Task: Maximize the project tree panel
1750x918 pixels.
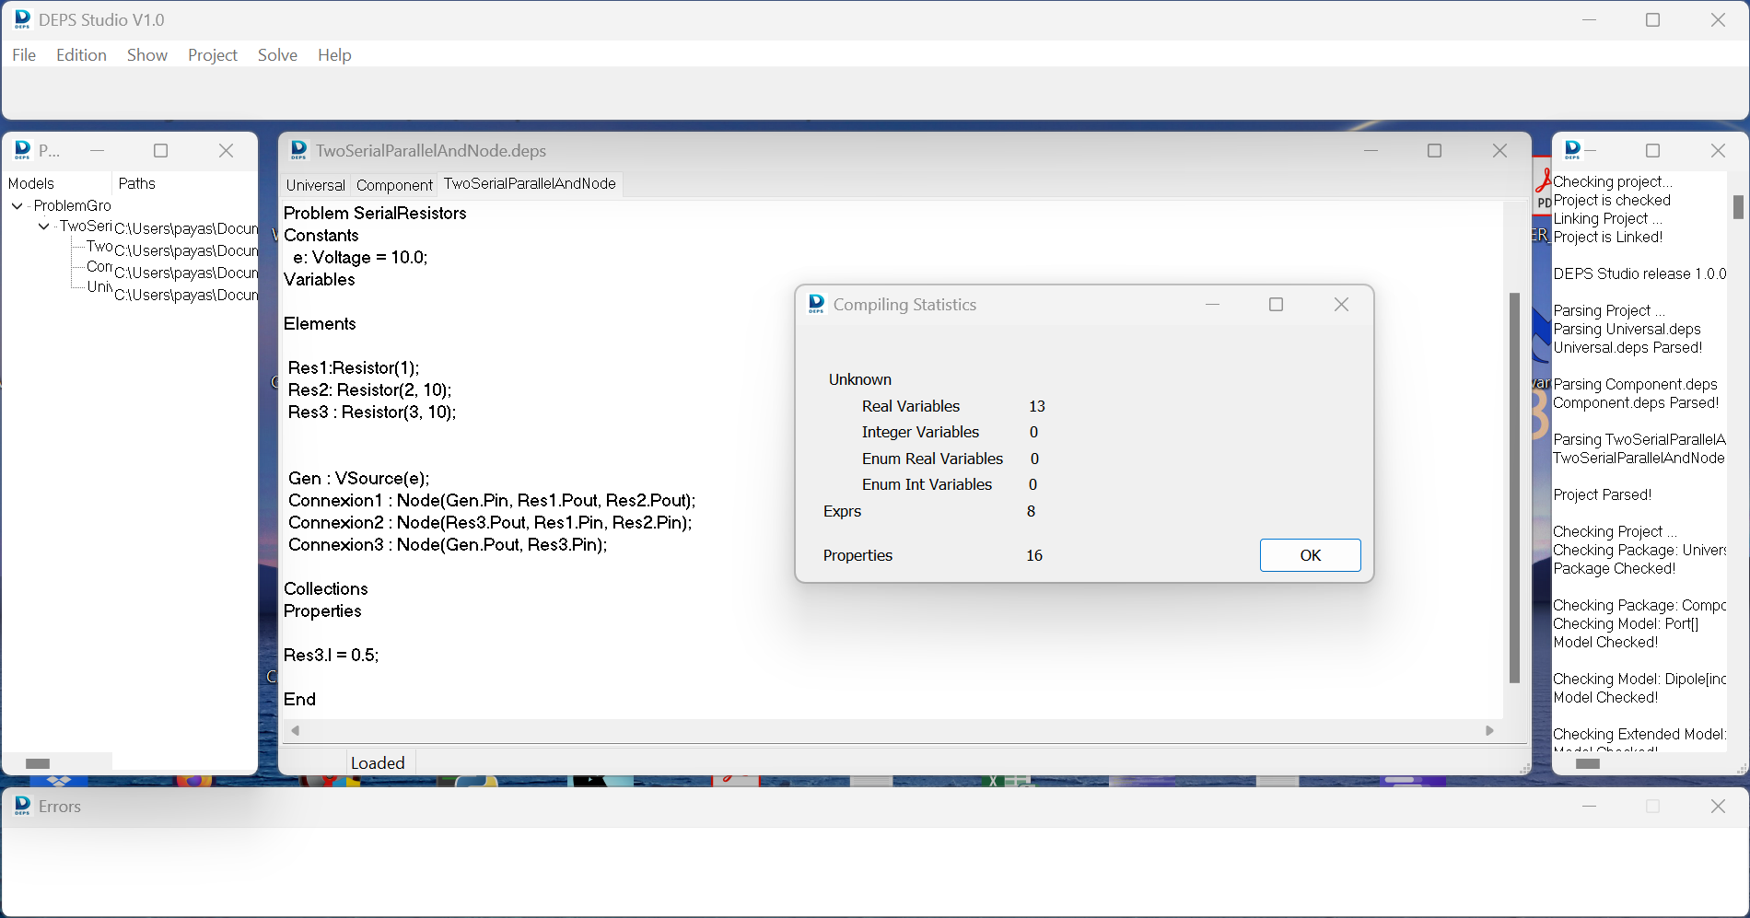Action: 161,151
